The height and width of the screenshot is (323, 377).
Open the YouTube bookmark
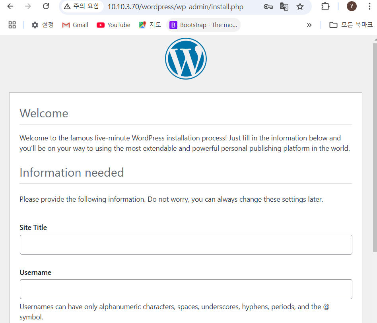(x=113, y=25)
